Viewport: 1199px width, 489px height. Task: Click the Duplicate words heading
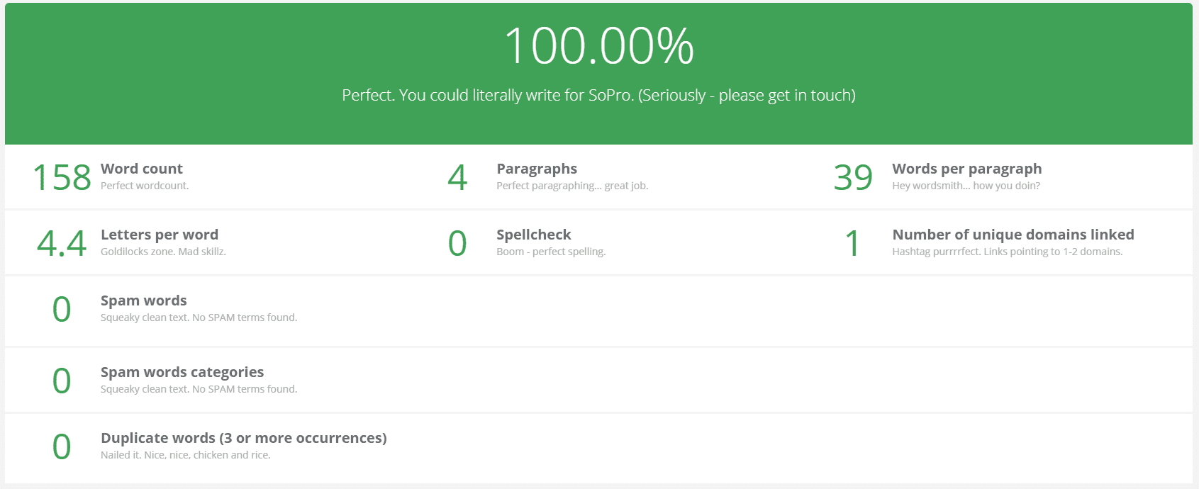click(x=244, y=438)
